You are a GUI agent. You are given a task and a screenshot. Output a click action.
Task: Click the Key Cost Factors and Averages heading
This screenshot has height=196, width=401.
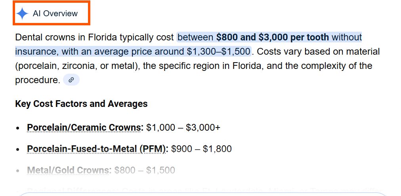81,104
